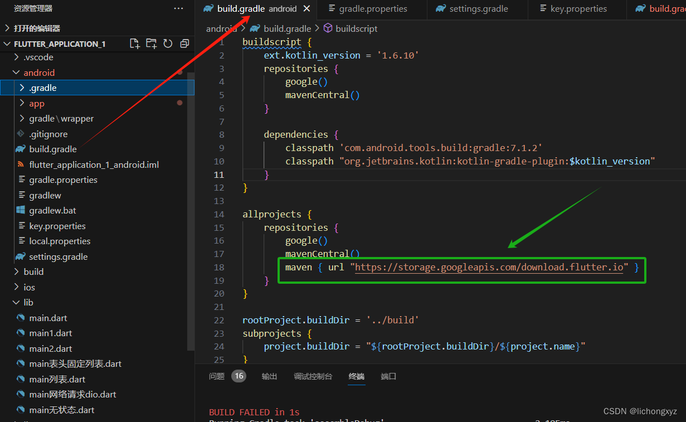Open main无状态.dart file
This screenshot has height=422, width=686.
click(62, 410)
